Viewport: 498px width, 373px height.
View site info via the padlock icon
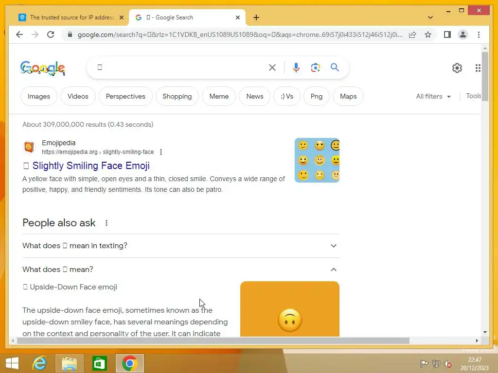coord(70,34)
